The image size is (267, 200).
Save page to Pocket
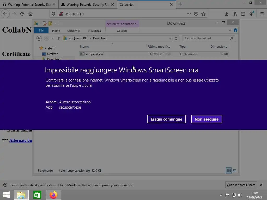(196, 14)
